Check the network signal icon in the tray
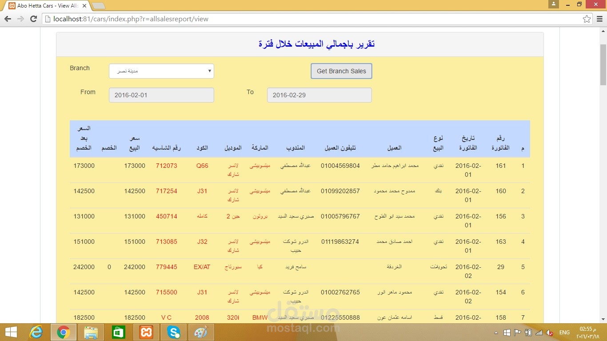607x341 pixels. tap(539, 332)
